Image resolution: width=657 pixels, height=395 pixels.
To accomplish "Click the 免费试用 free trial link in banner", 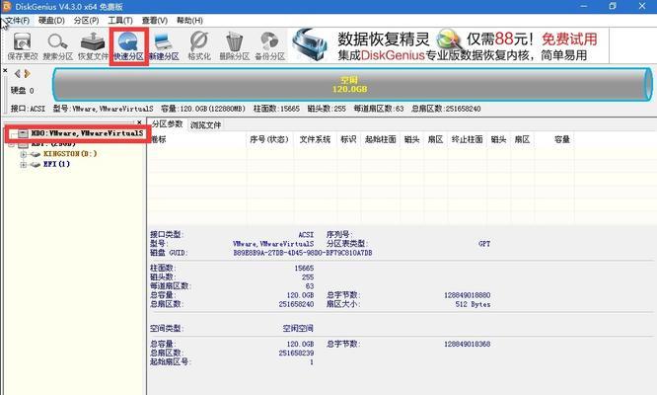I will click(x=569, y=39).
